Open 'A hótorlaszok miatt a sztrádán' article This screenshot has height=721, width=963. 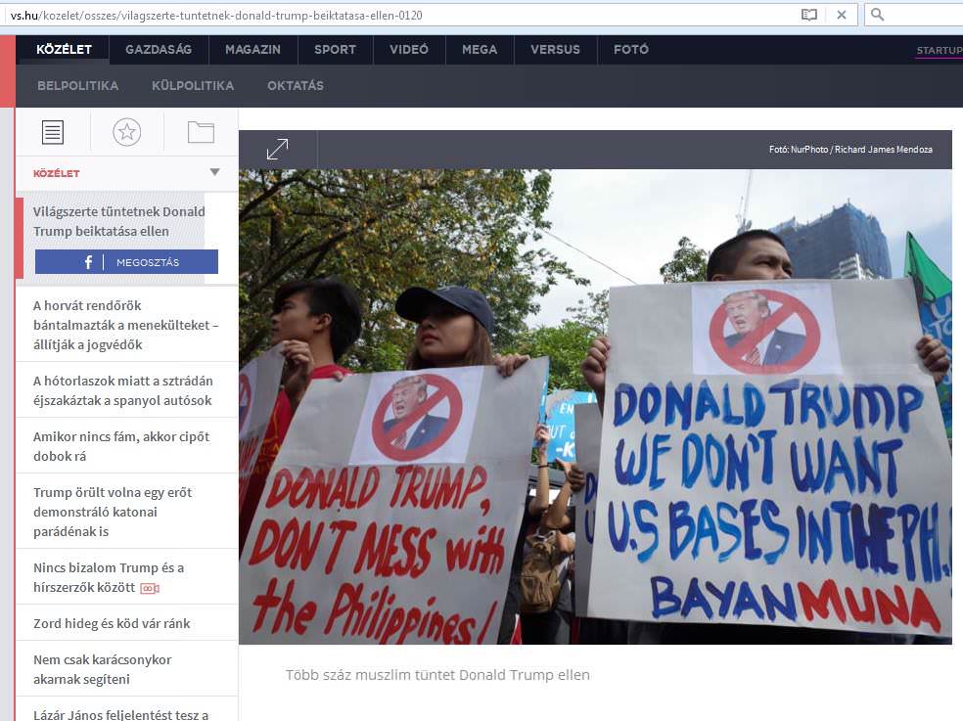[x=123, y=390]
